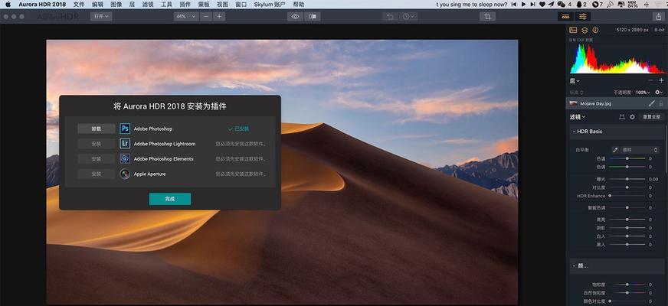Click WeChat icon in menu bar
The image size is (668, 306).
[561, 5]
